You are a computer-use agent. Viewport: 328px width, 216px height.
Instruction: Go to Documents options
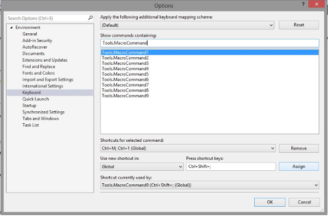coord(33,53)
